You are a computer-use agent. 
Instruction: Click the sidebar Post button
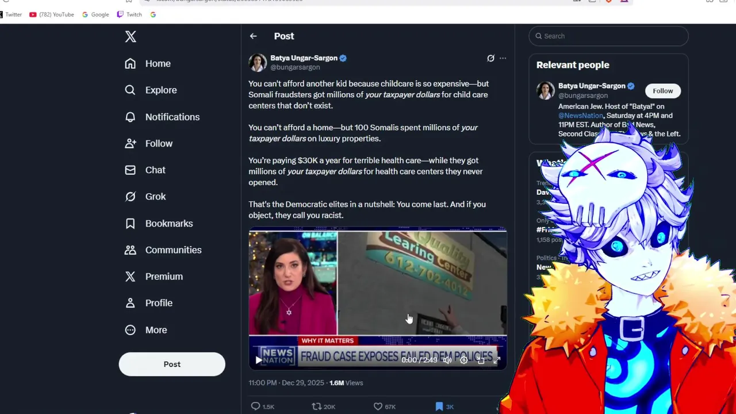(x=172, y=364)
